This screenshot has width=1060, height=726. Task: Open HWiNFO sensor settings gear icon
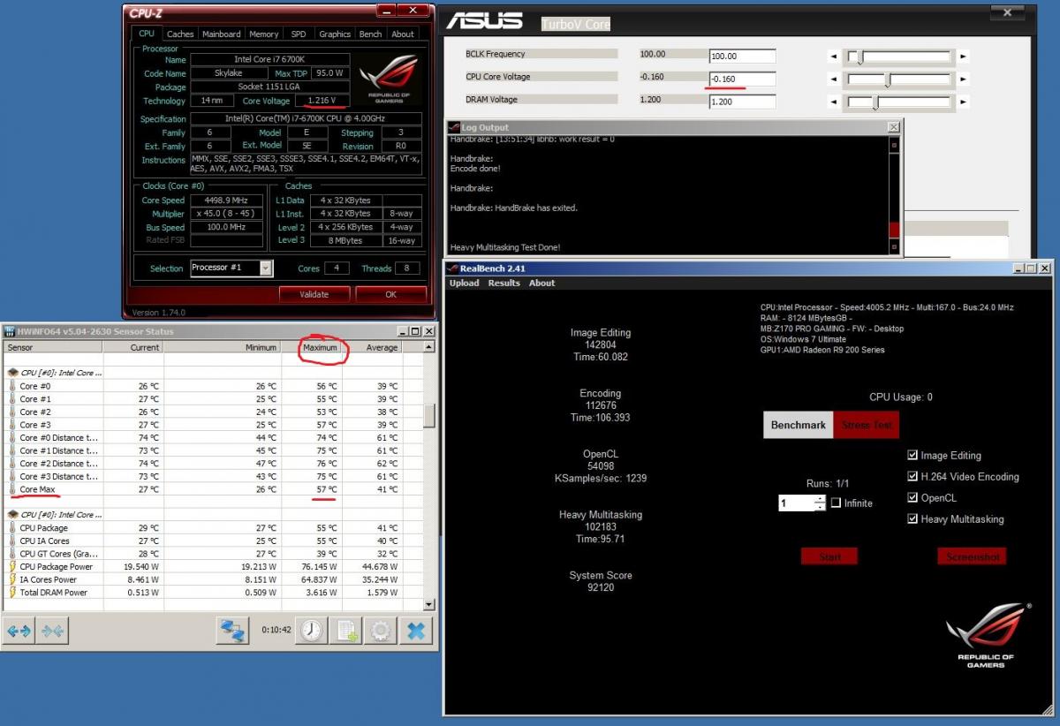(x=381, y=631)
